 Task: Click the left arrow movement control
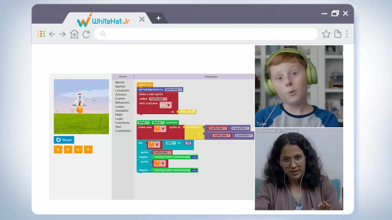[58, 149]
